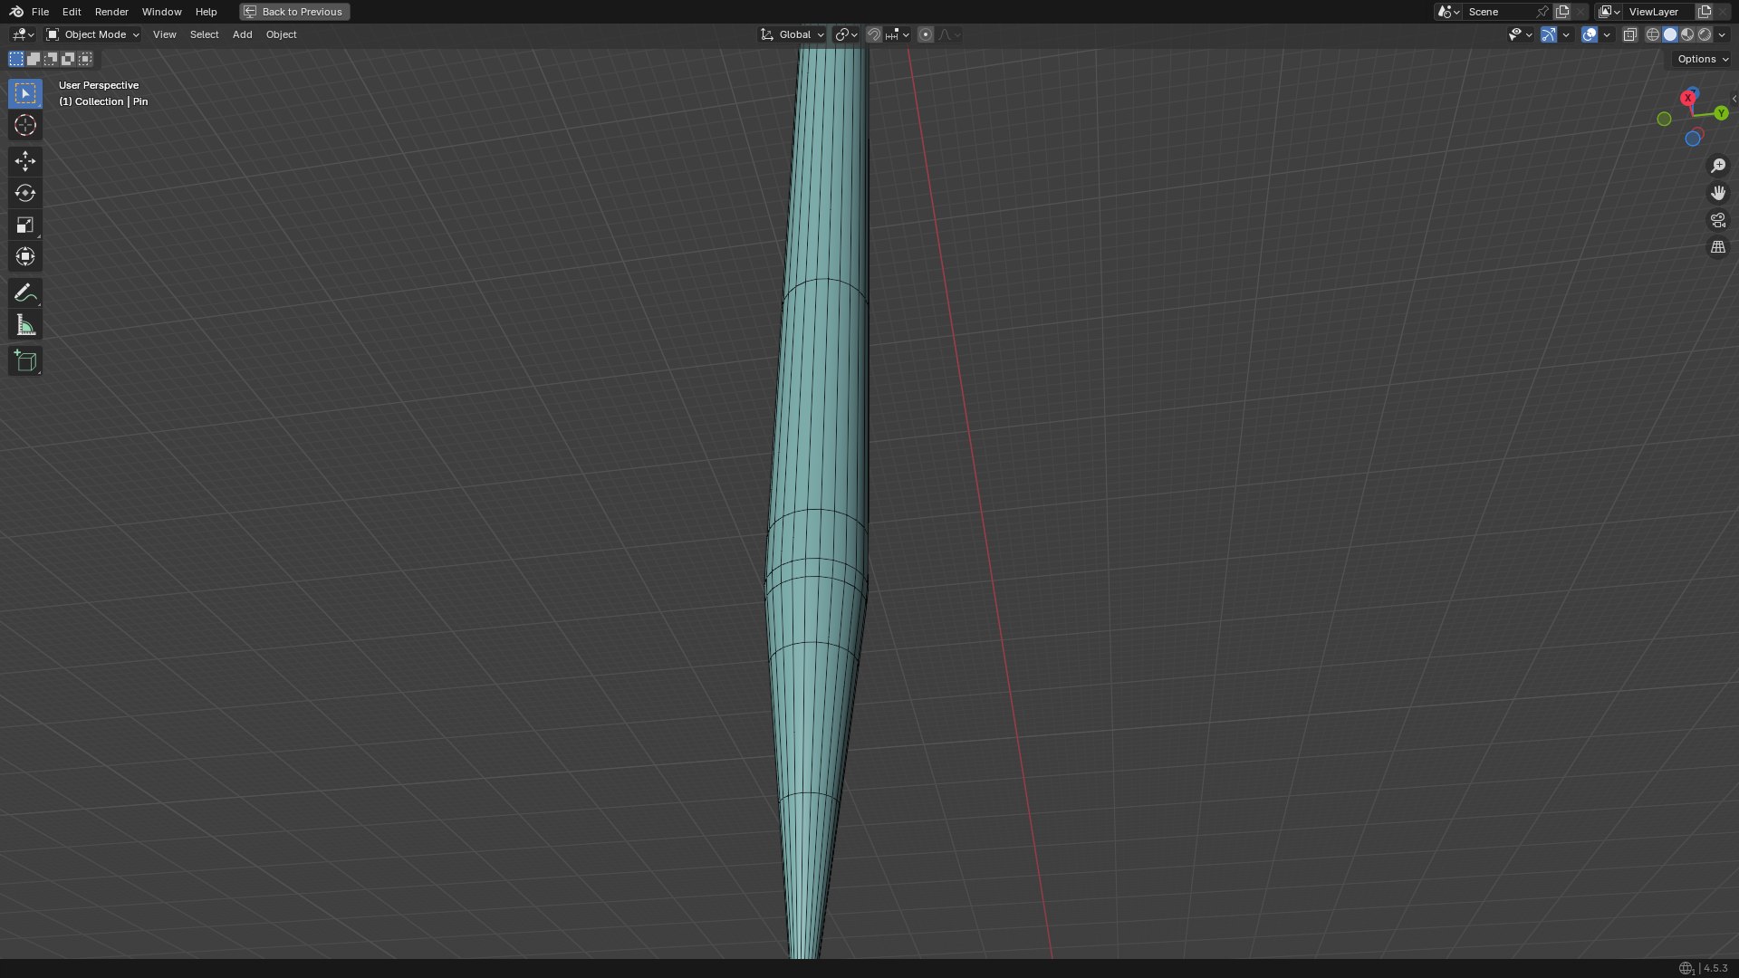The width and height of the screenshot is (1739, 978).
Task: Open the viewport View menu
Action: pos(164,34)
